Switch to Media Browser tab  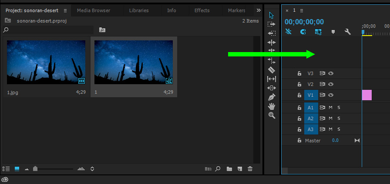click(x=94, y=10)
